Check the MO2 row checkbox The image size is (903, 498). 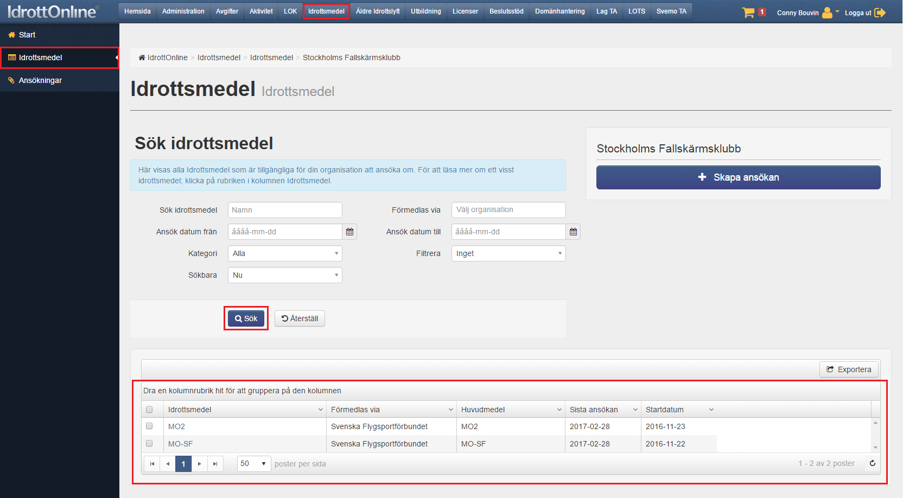tap(149, 426)
